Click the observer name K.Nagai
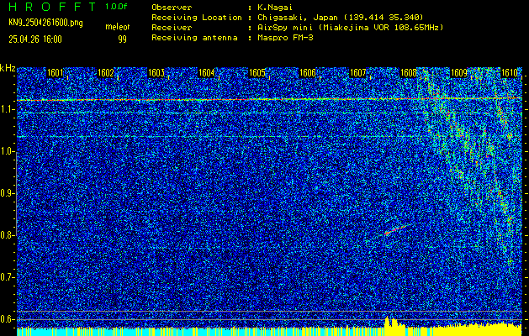 point(275,8)
